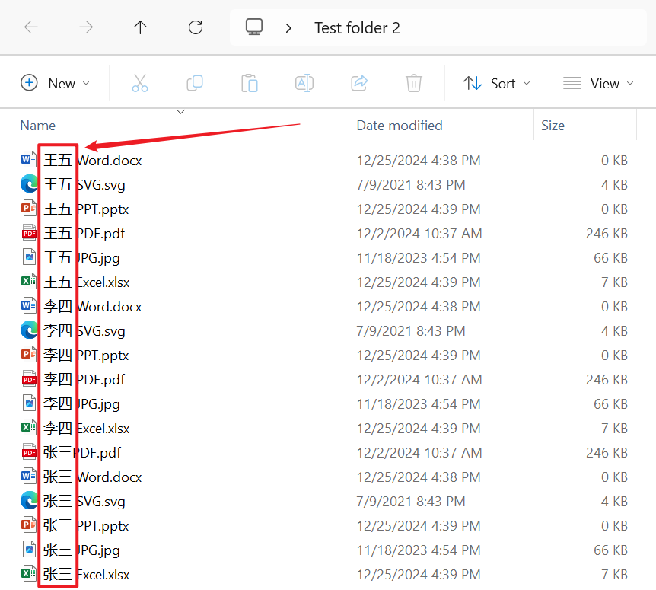
Task: Go up one folder level
Action: pos(140,27)
